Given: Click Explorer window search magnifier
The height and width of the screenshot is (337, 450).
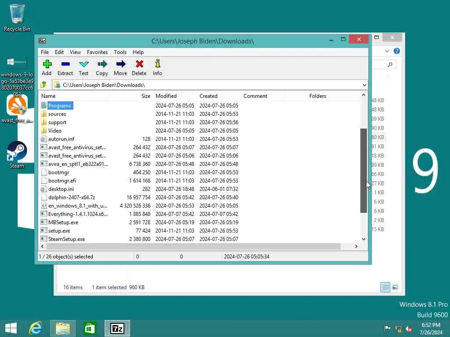Looking at the screenshot, I should point(390,65).
